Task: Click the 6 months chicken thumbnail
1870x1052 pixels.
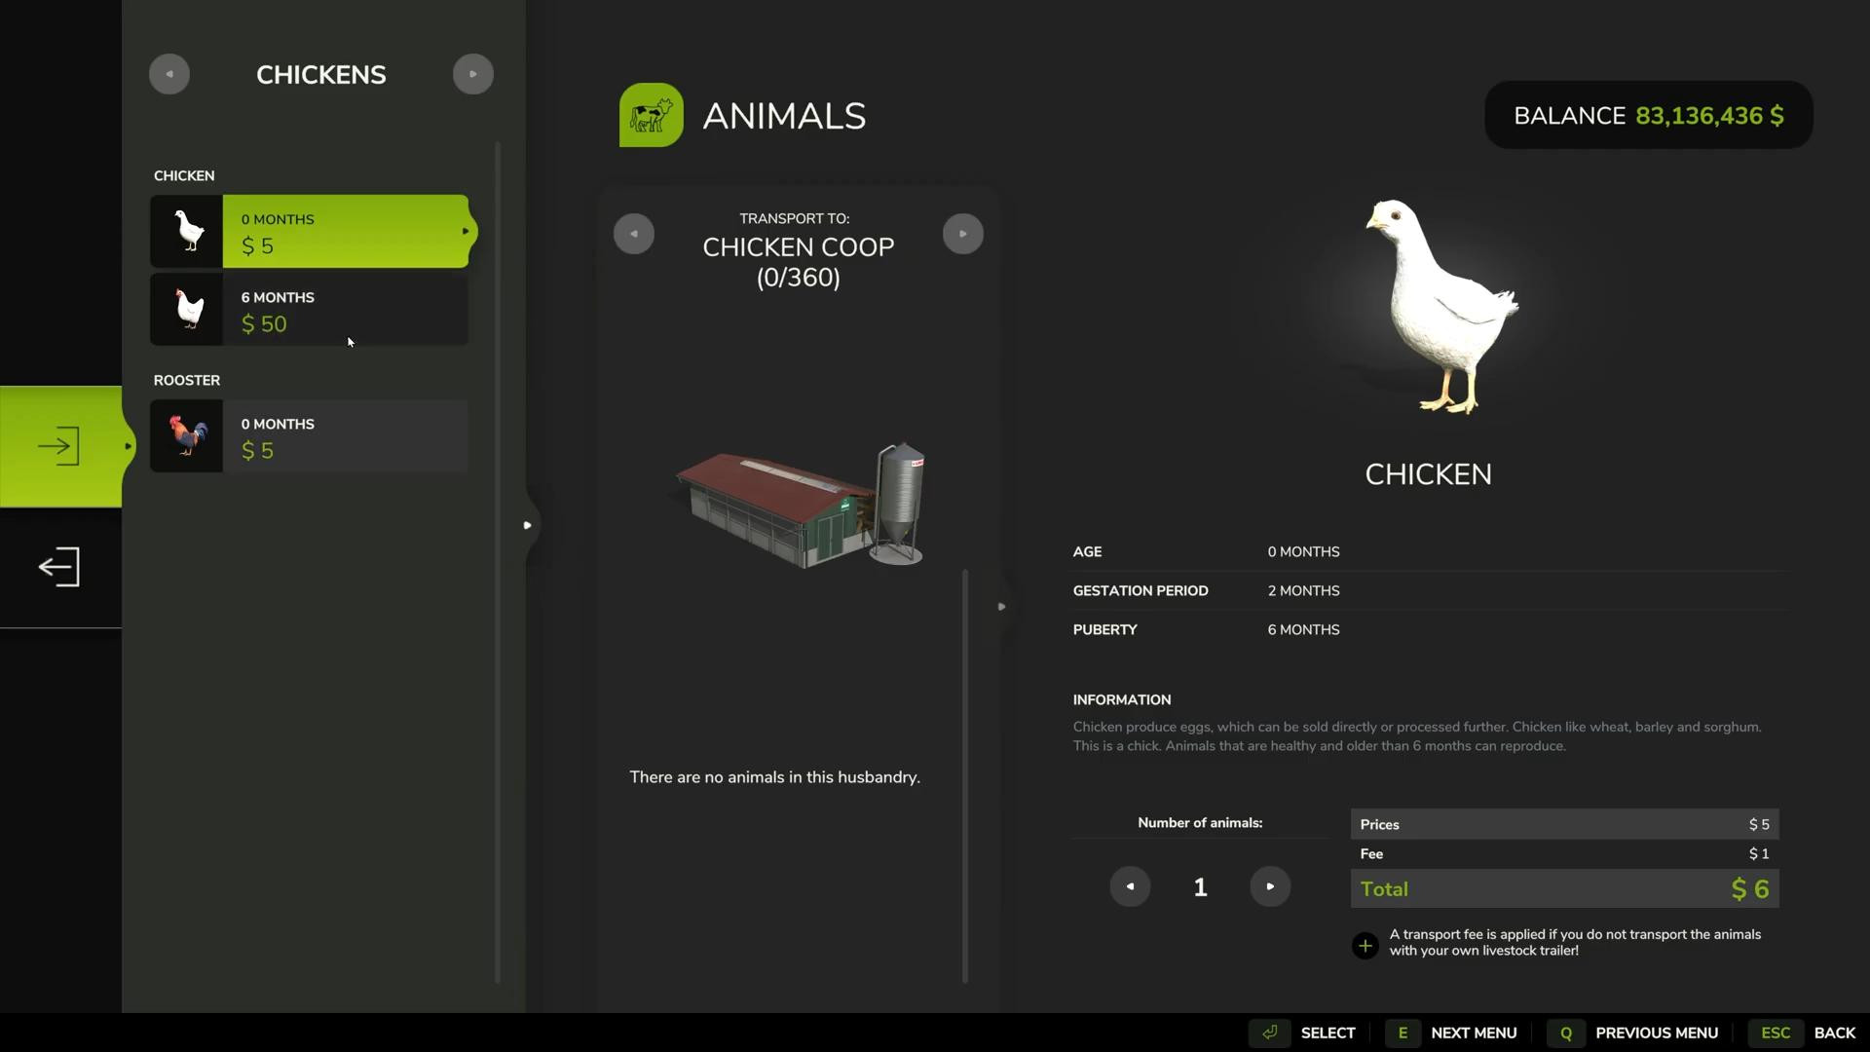Action: [187, 310]
